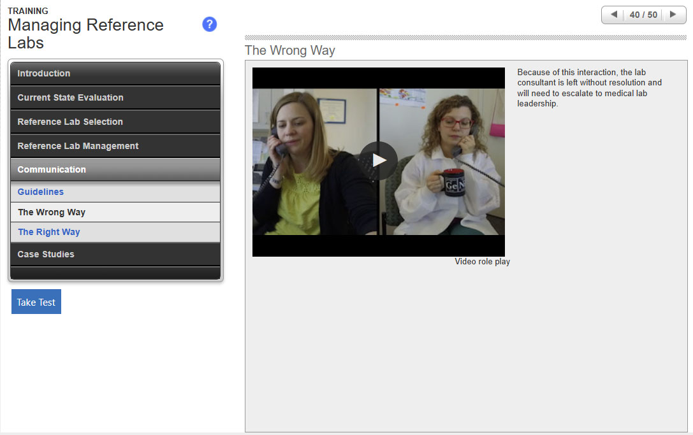Click the Managing Reference Labs title
This screenshot has width=693, height=435.
[85, 34]
